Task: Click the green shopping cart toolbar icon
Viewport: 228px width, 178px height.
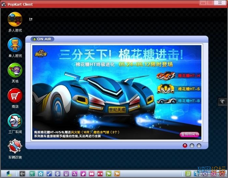Action: click(32, 174)
